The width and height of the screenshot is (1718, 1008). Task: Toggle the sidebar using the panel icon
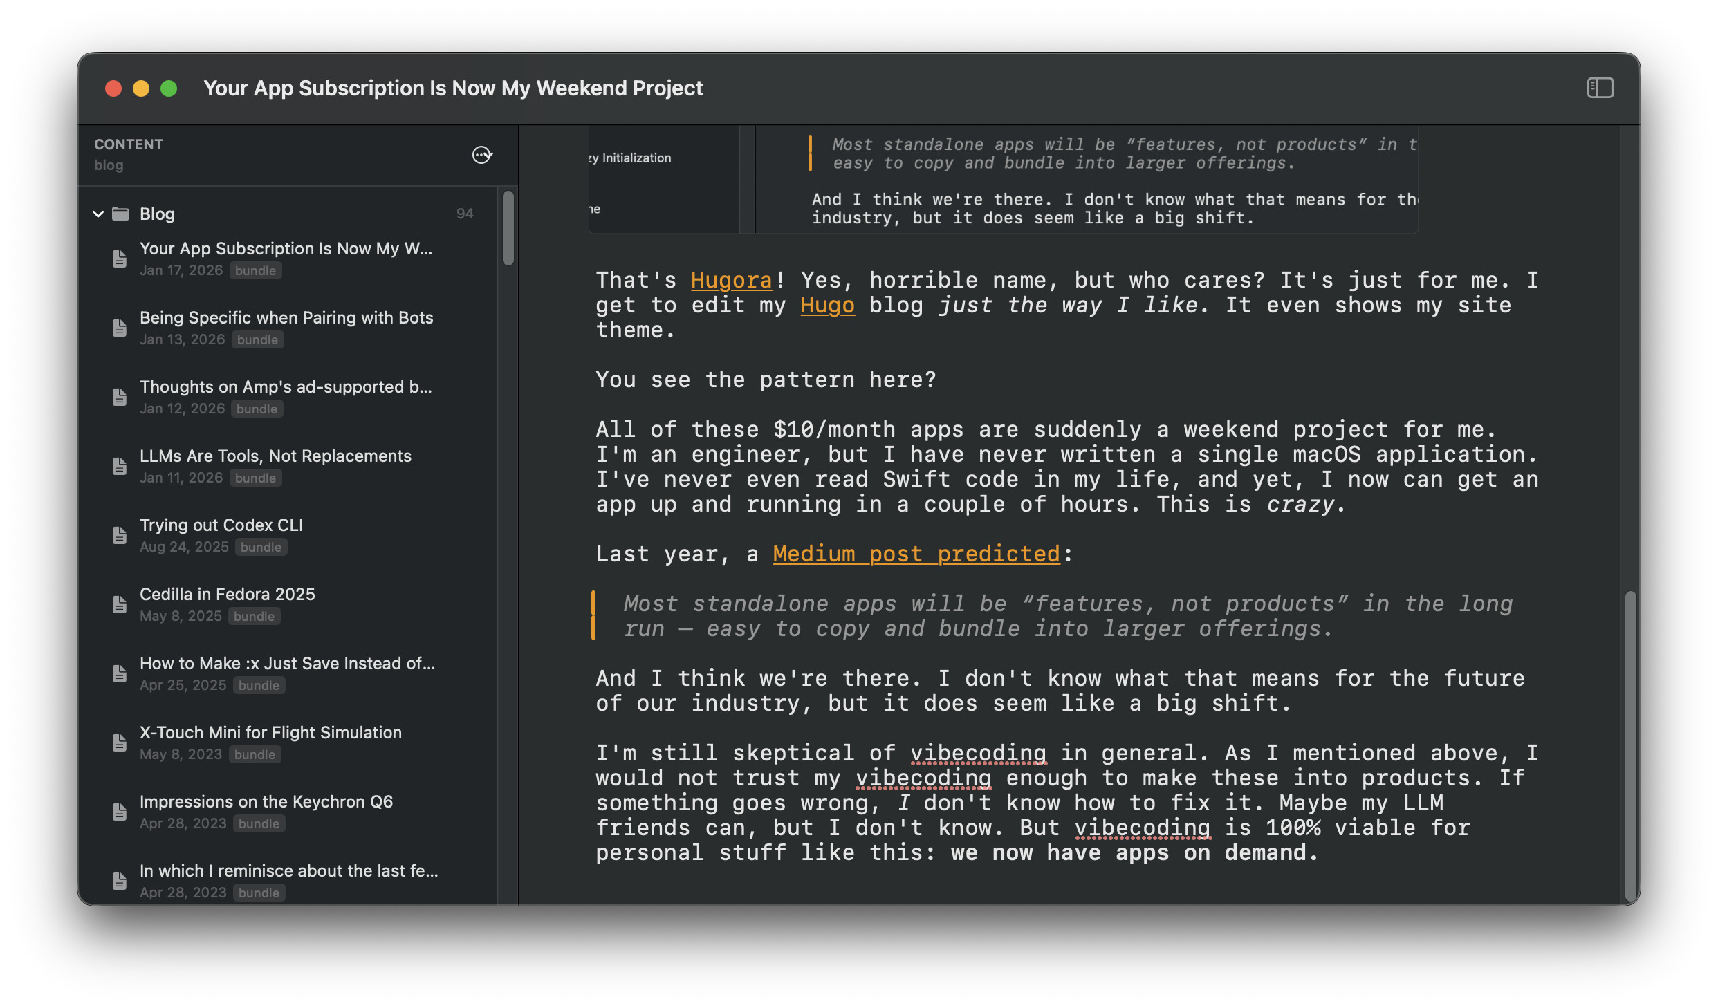(x=1600, y=88)
